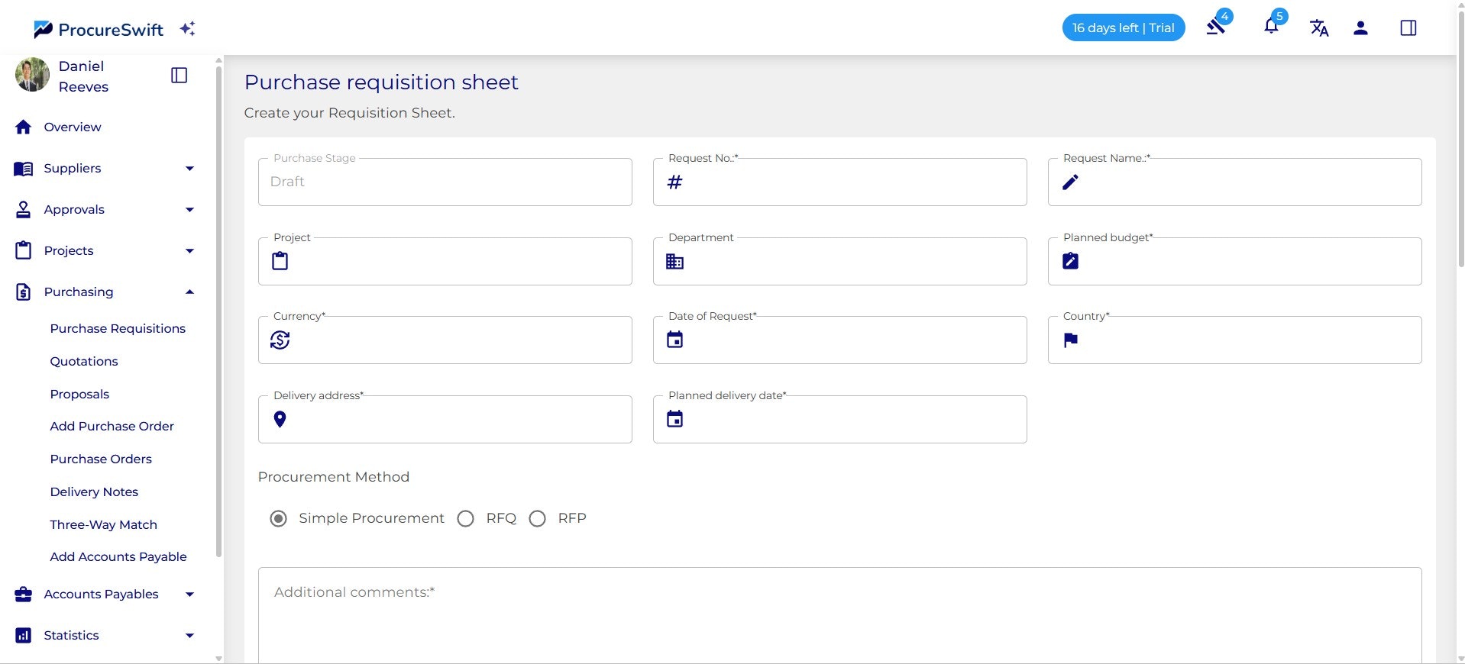This screenshot has height=664, width=1465.
Task: Open Quotations submenu item
Action: point(84,361)
